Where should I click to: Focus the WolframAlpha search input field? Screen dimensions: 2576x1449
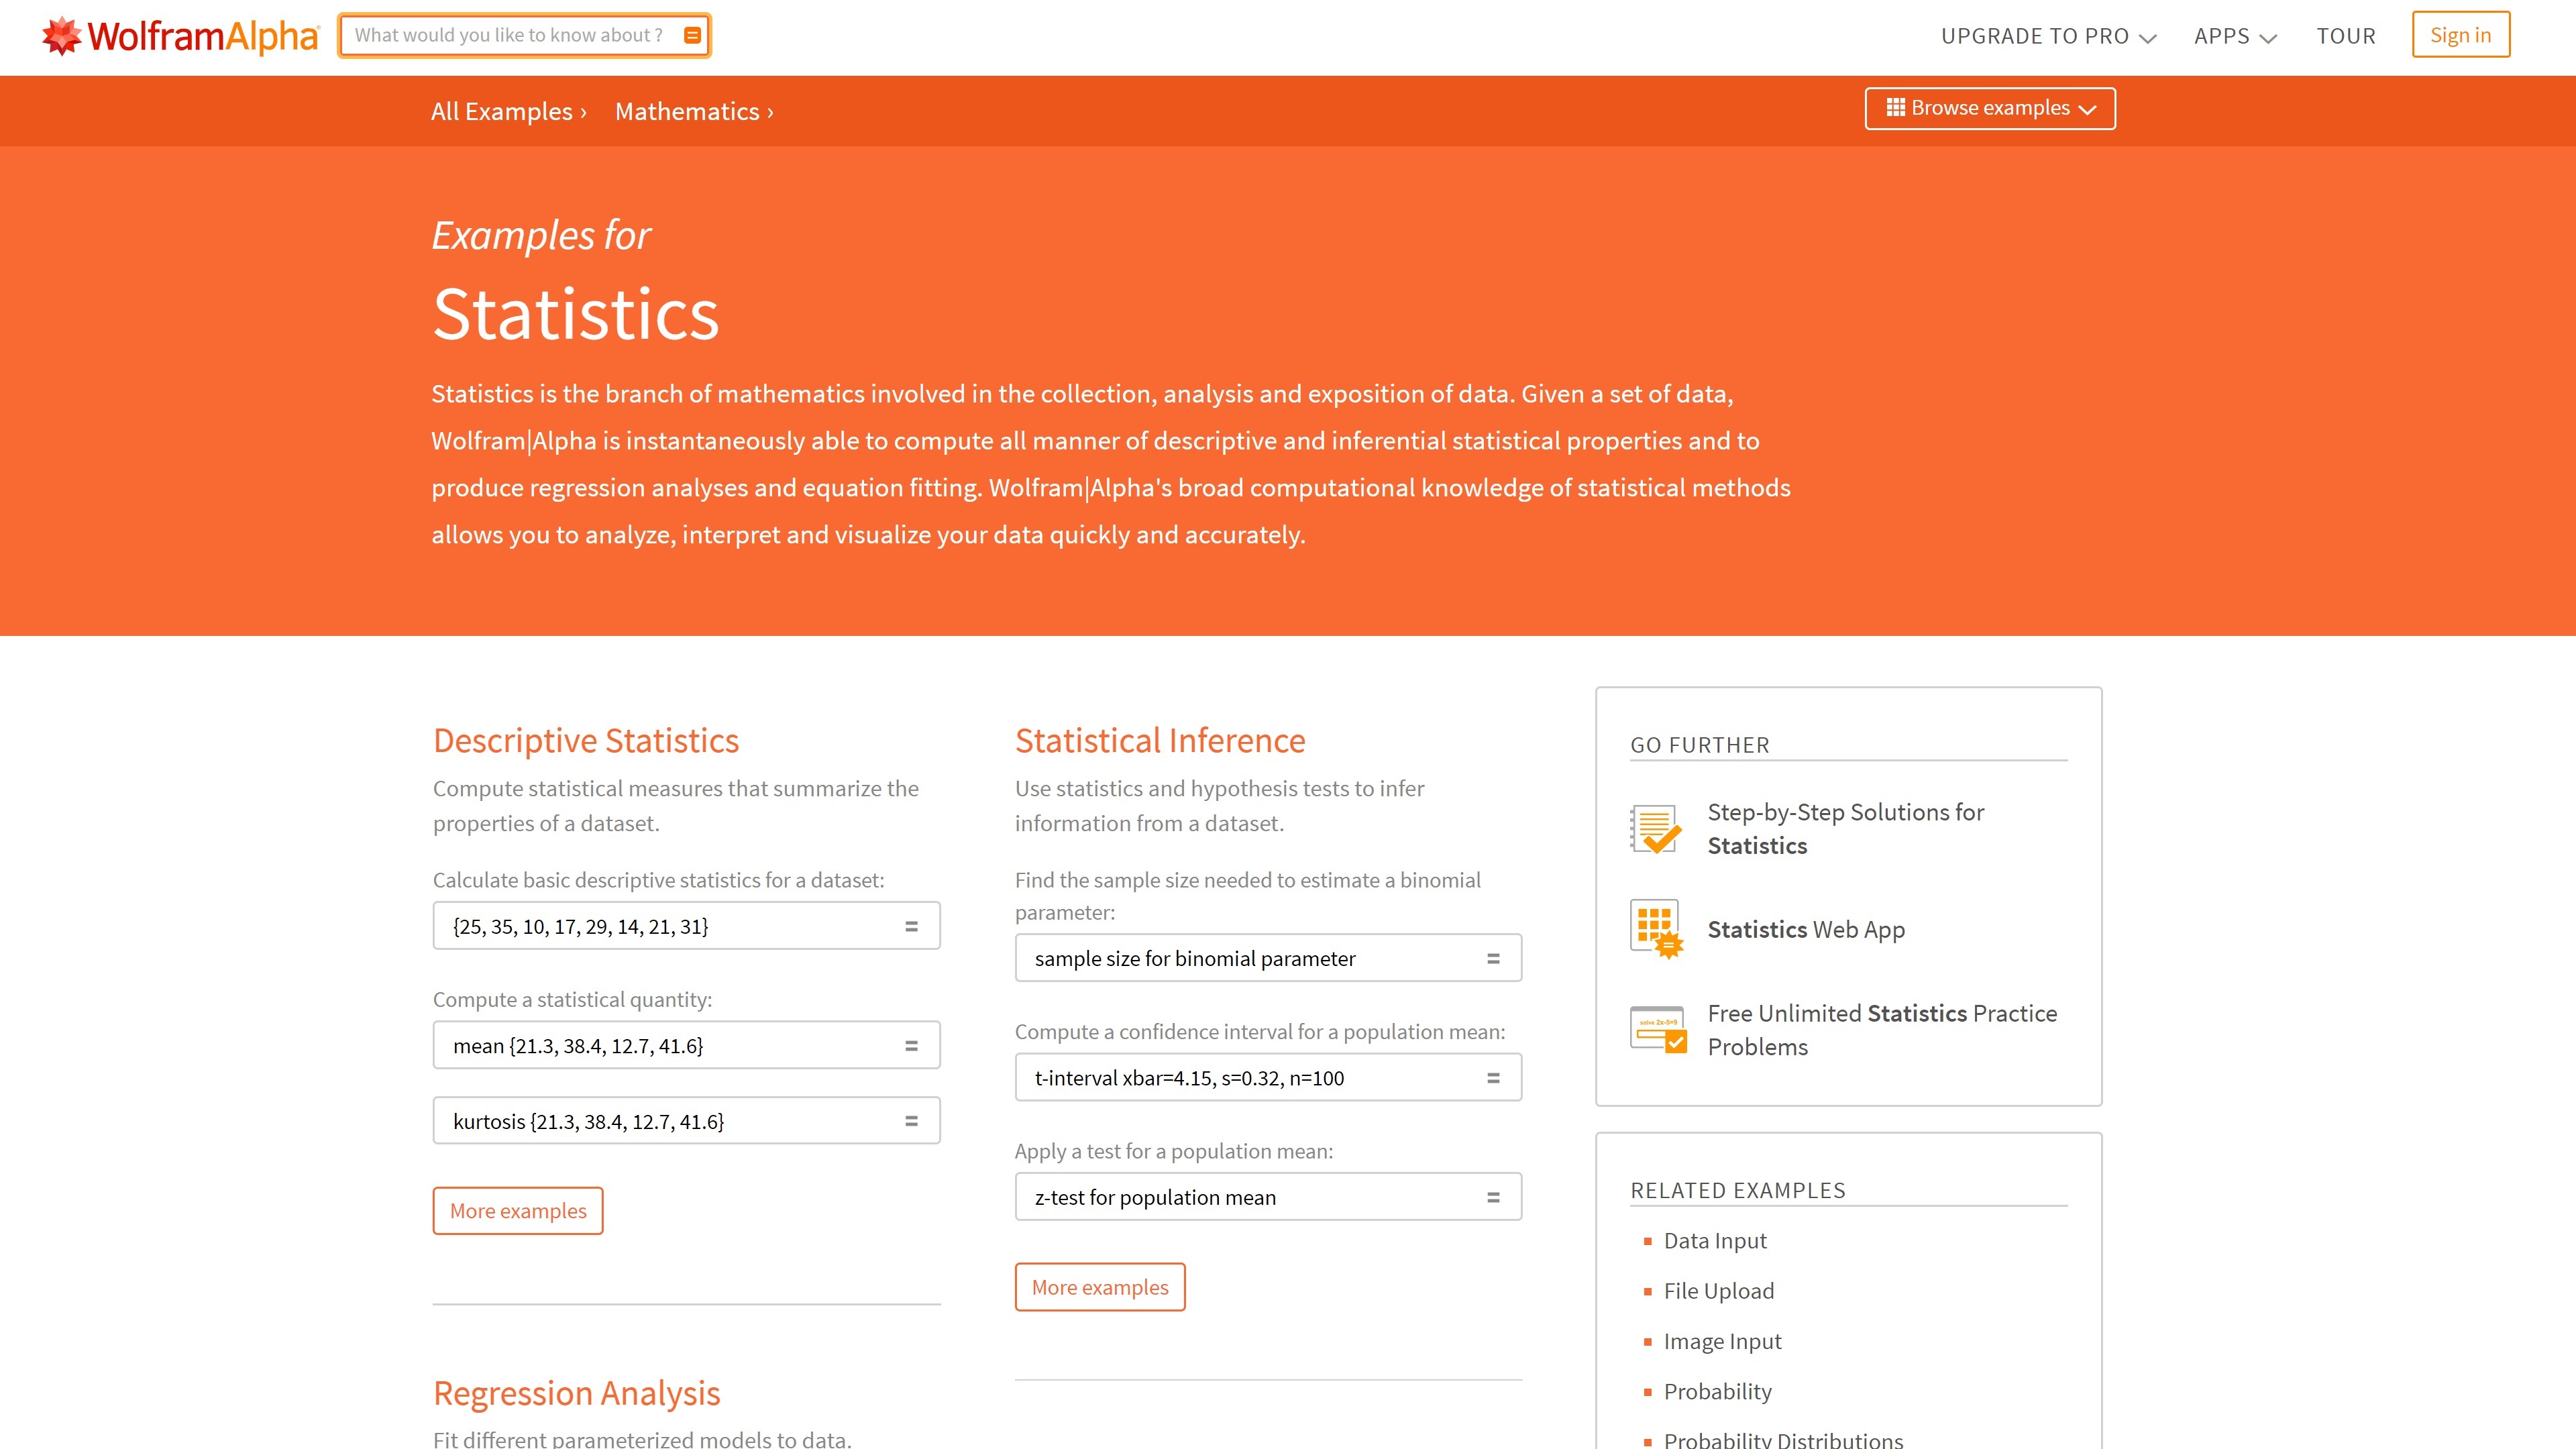(x=510, y=36)
